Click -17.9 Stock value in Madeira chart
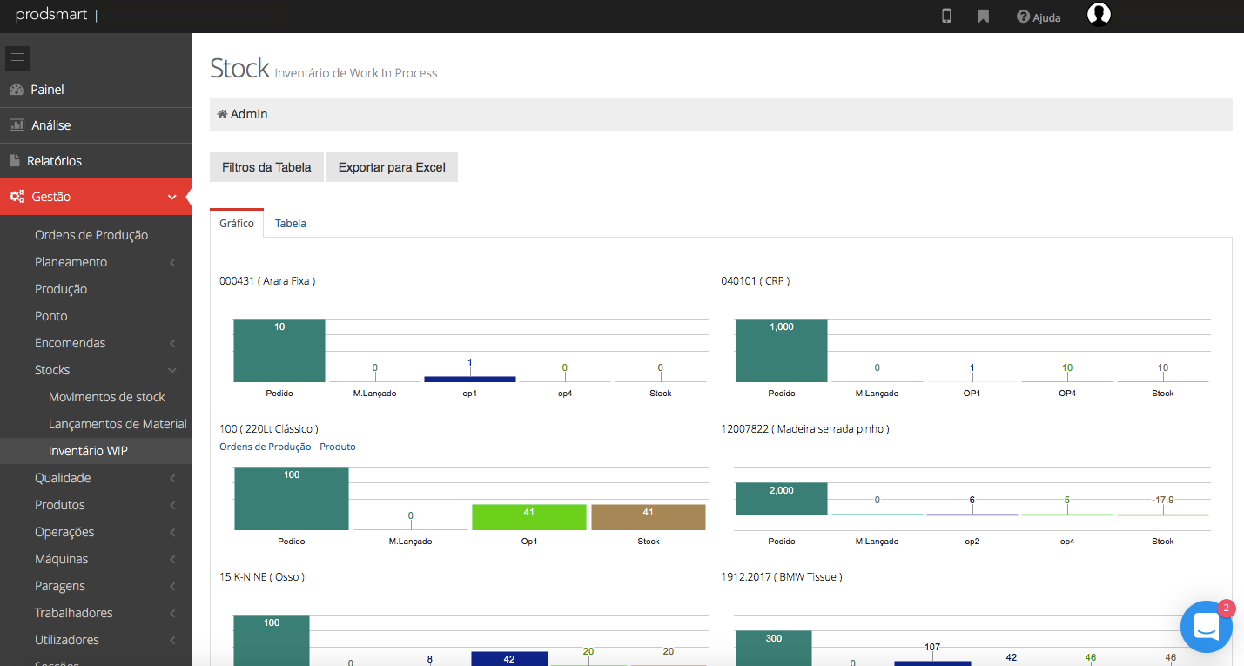The image size is (1244, 666). (x=1163, y=501)
